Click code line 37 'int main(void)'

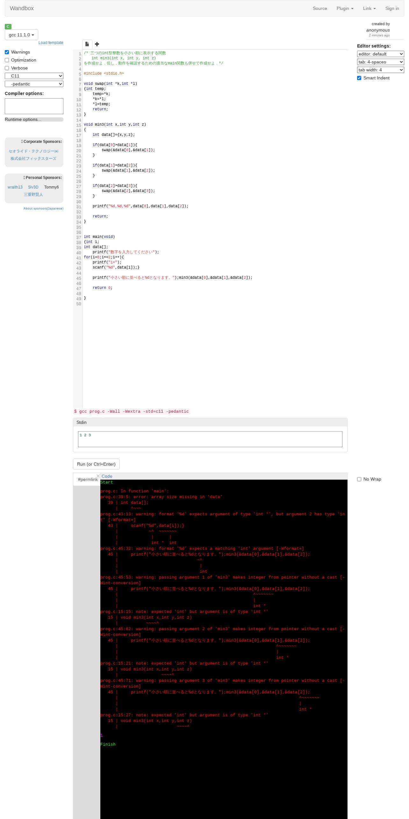tap(99, 237)
